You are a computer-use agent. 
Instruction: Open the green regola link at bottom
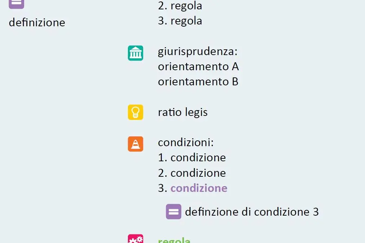174,240
